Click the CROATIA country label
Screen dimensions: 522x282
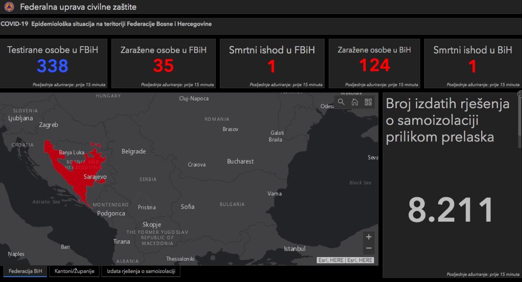tap(22, 145)
